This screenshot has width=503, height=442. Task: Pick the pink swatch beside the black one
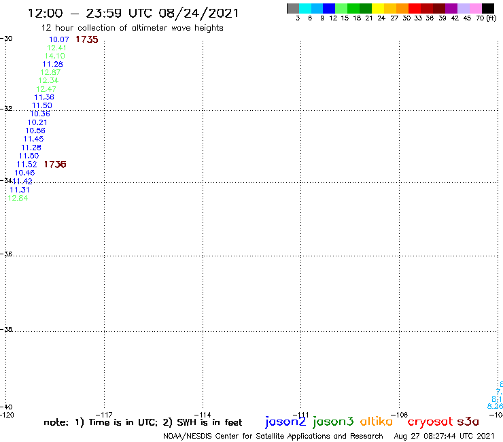476,8
